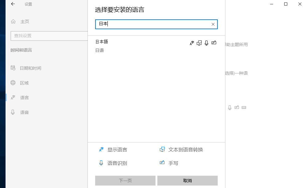Clear the language search box text
Image resolution: width=303 pixels, height=188 pixels.
[213, 24]
